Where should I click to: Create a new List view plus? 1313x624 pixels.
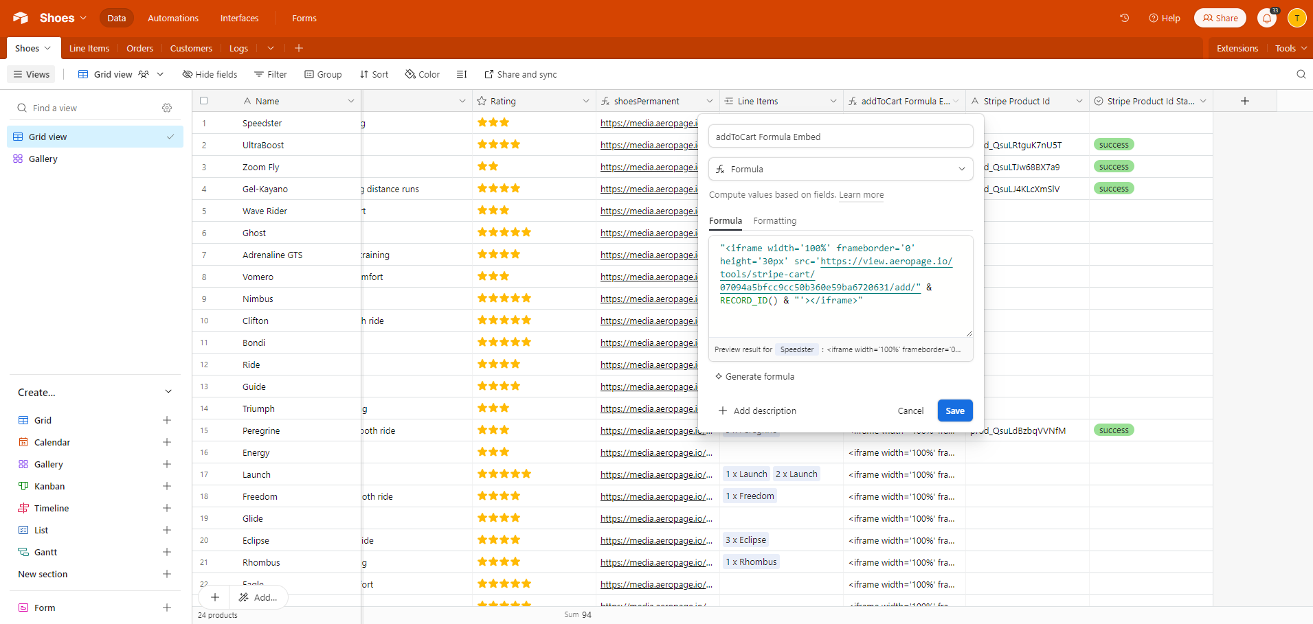(x=166, y=530)
